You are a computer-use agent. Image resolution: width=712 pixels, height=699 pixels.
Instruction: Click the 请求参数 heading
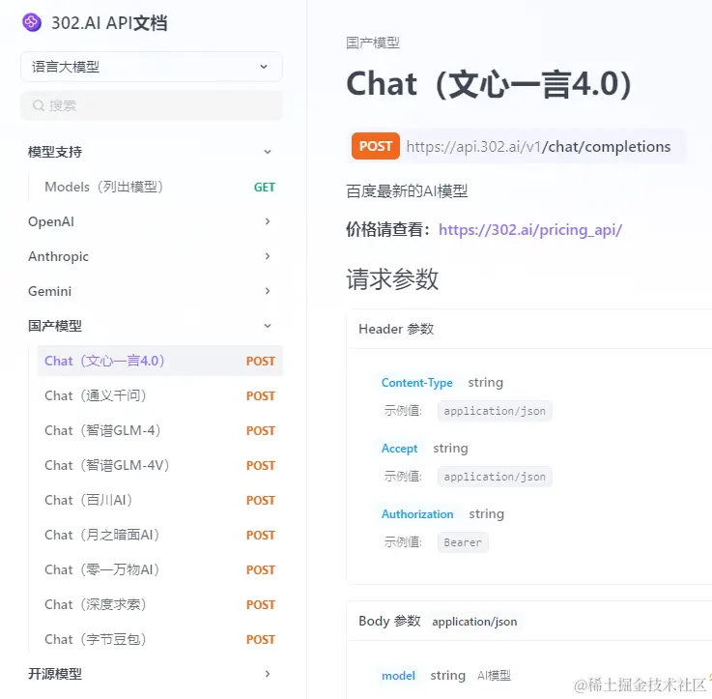(392, 278)
